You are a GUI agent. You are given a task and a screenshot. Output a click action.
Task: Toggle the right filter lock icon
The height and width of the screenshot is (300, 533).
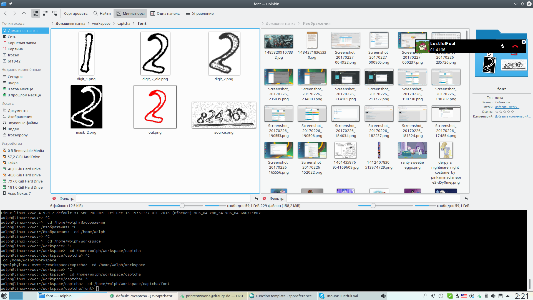466,198
